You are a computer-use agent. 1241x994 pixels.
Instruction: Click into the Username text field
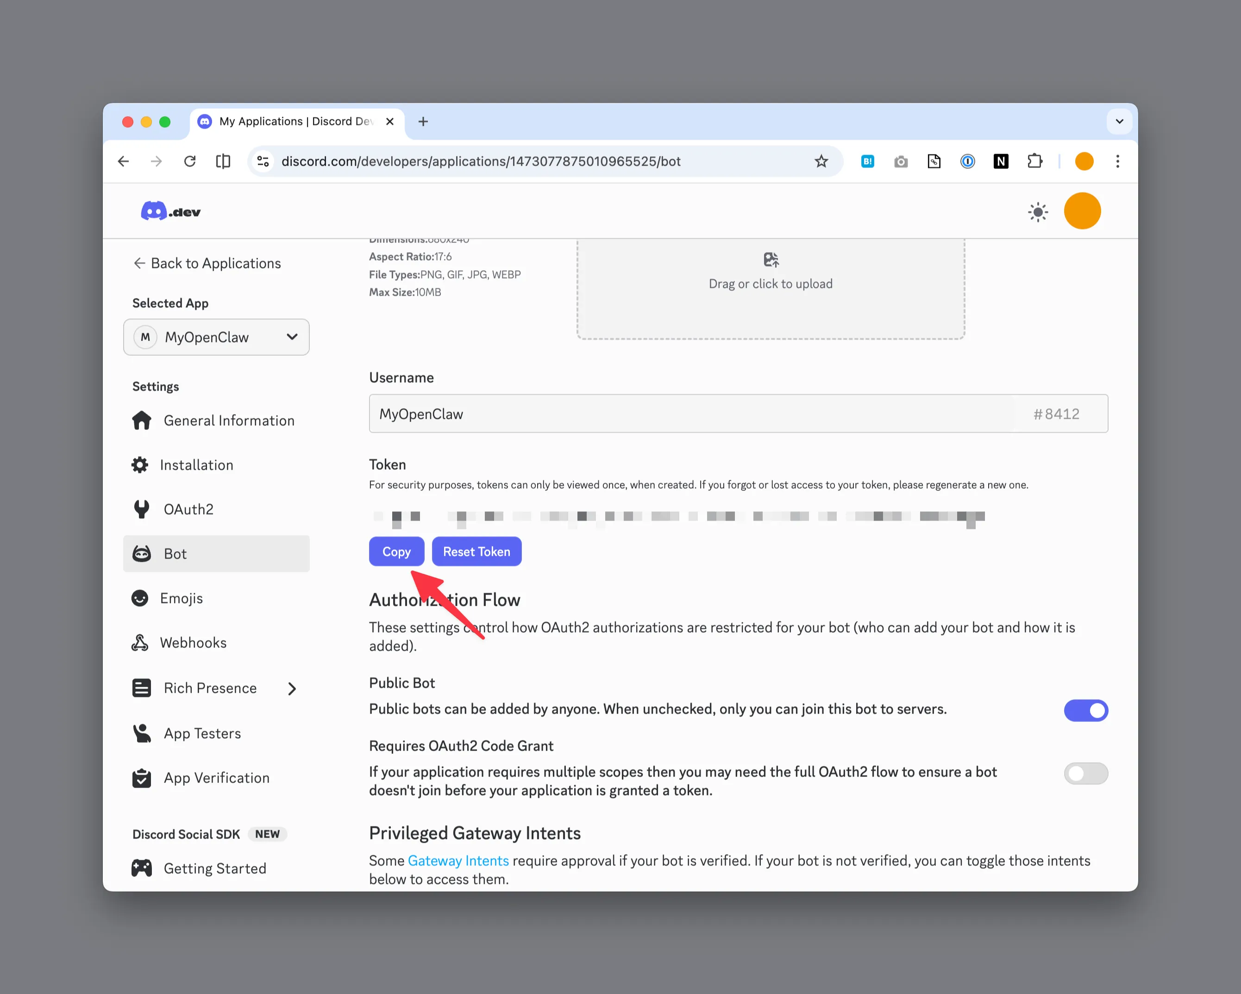tap(691, 414)
